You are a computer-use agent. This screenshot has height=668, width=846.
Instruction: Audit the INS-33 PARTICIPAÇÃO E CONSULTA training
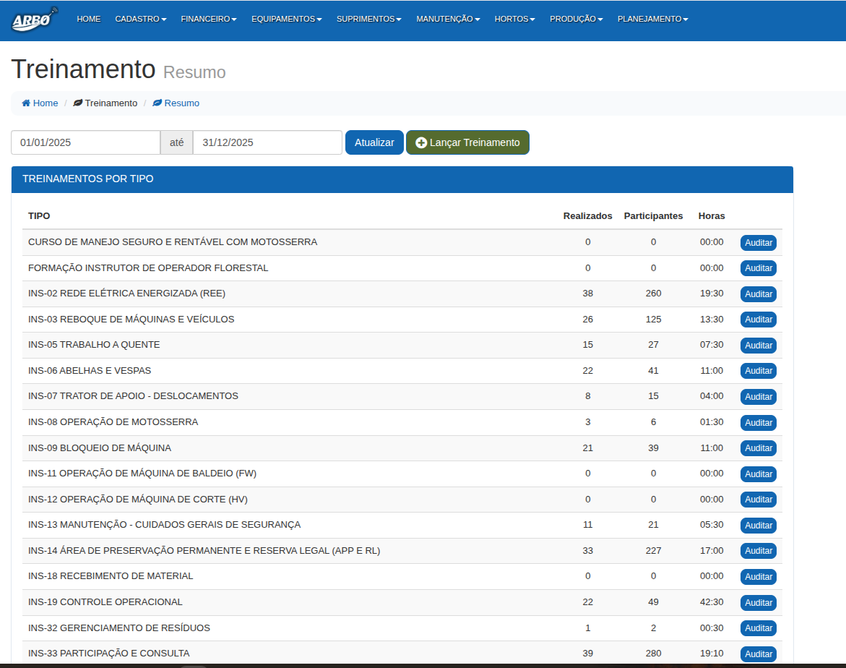758,654
